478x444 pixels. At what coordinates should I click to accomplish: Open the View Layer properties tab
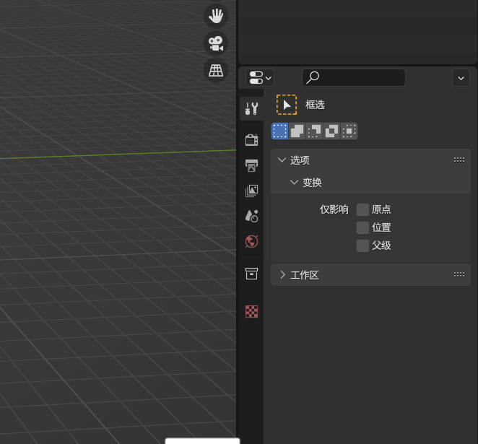pyautogui.click(x=251, y=191)
